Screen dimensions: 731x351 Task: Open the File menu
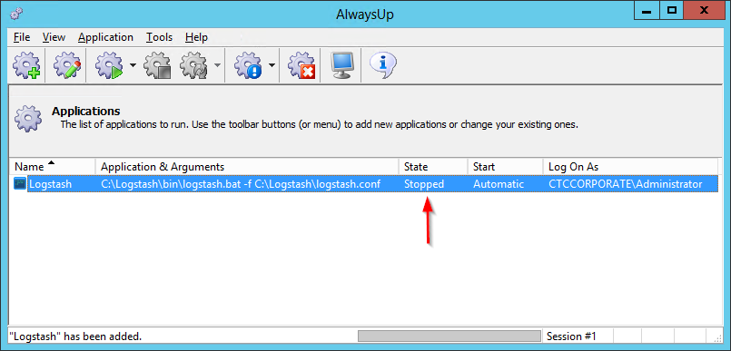click(22, 37)
